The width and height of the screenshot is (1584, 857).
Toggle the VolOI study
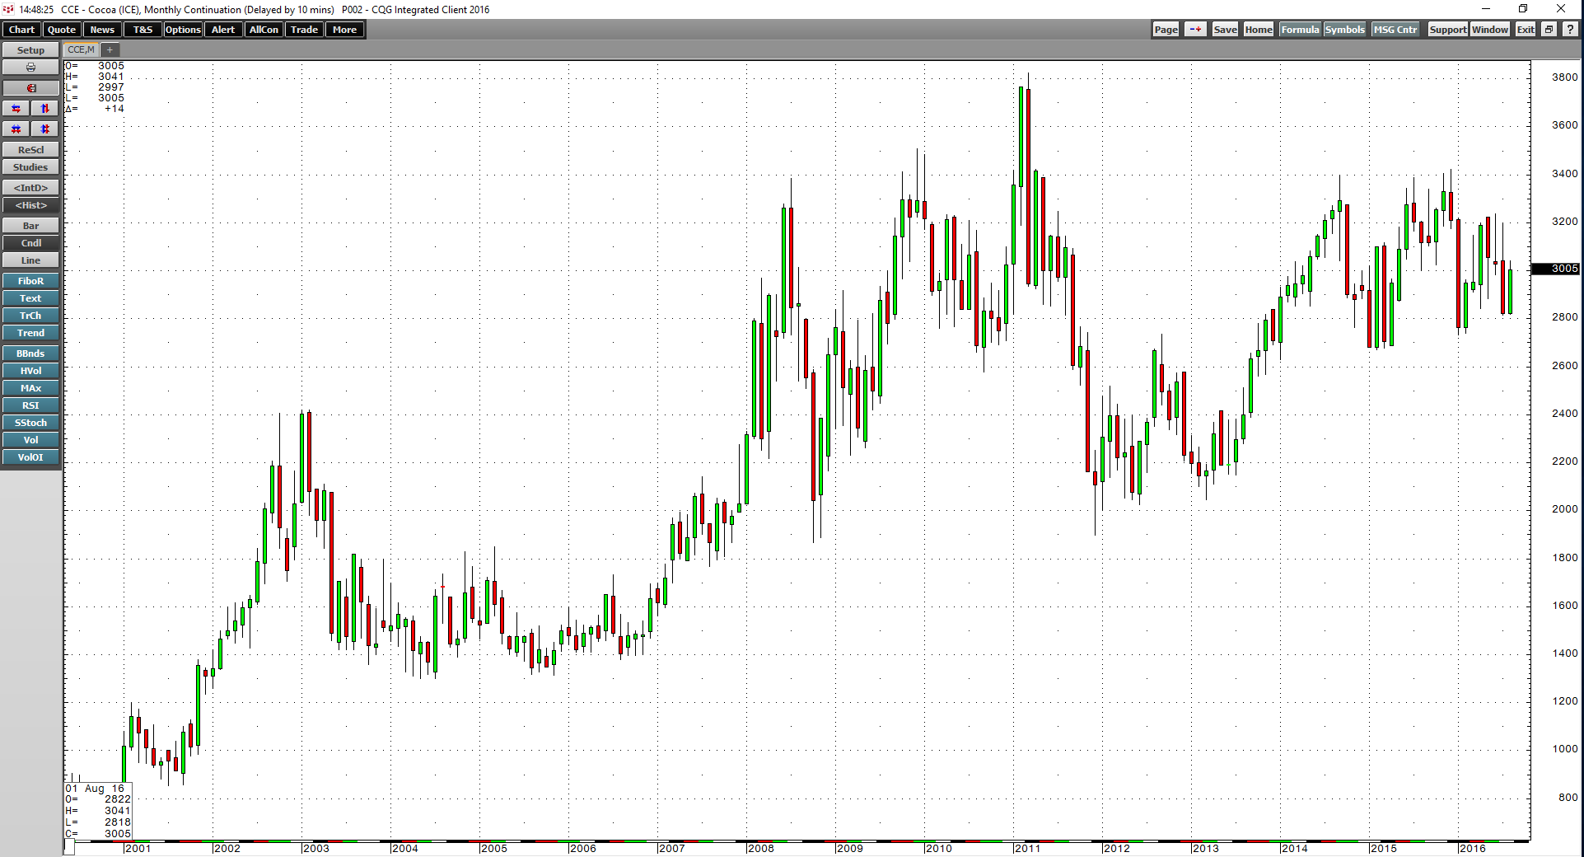click(30, 457)
